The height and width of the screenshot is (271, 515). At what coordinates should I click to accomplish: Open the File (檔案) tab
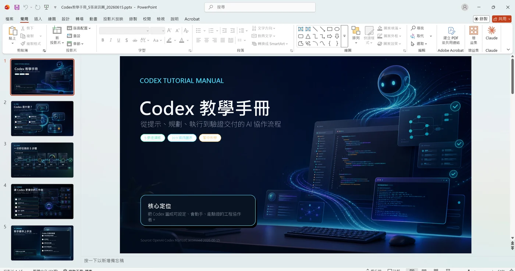point(10,19)
